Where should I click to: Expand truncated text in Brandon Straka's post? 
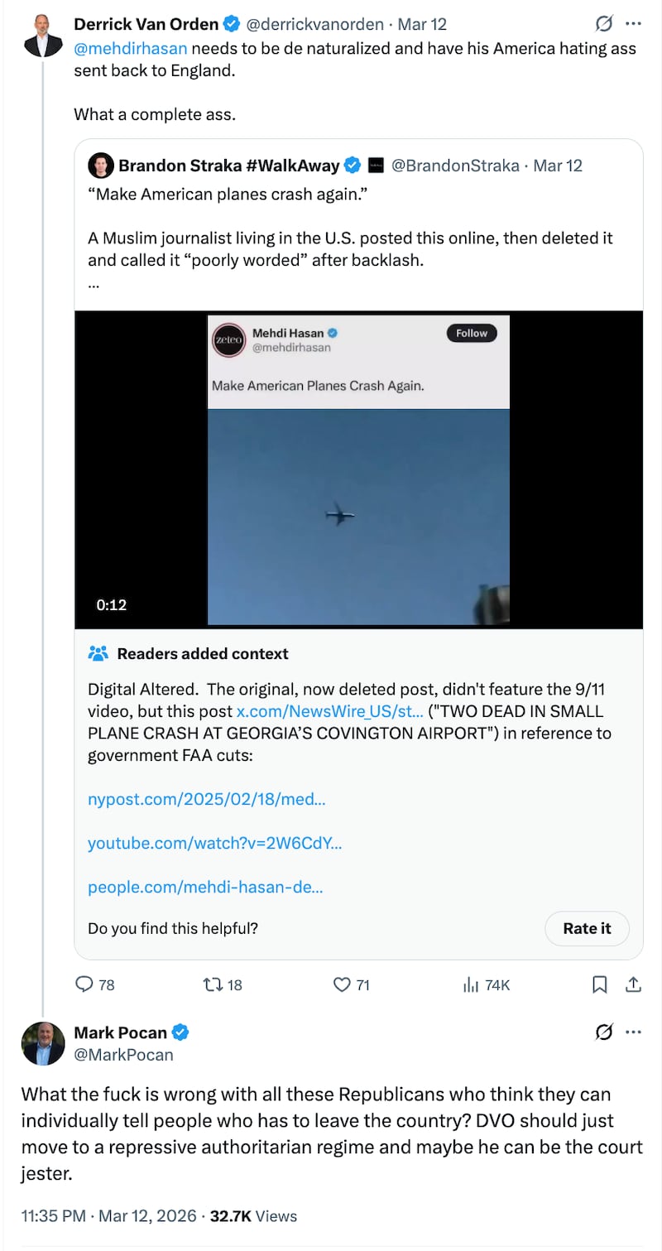[x=94, y=284]
